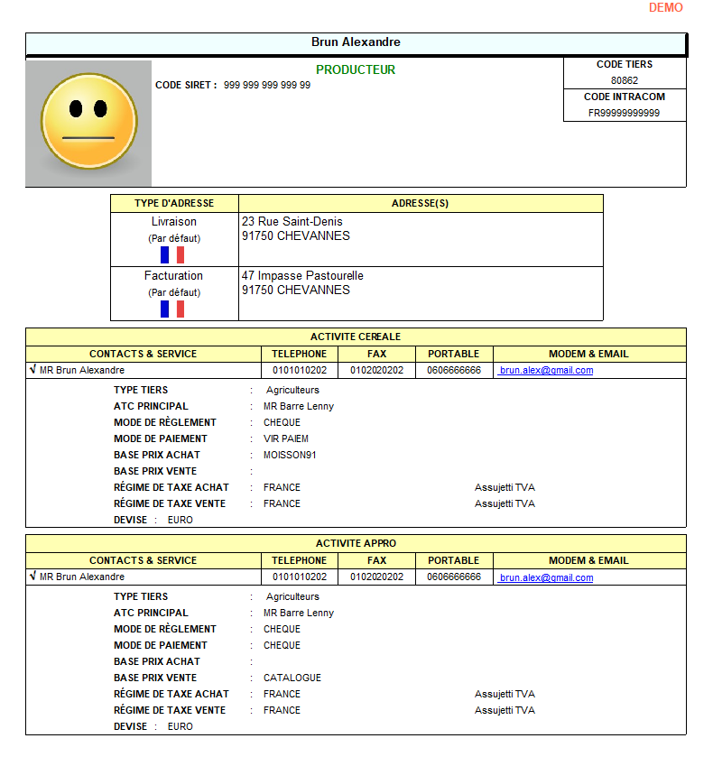Click the checkmark beside MR Brun Alexandre in ACTIVITE CEREALE
713x766 pixels.
pos(32,370)
